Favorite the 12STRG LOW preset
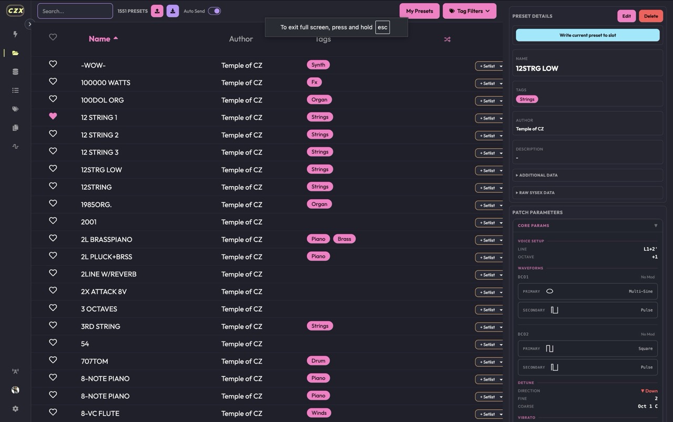 pyautogui.click(x=53, y=169)
